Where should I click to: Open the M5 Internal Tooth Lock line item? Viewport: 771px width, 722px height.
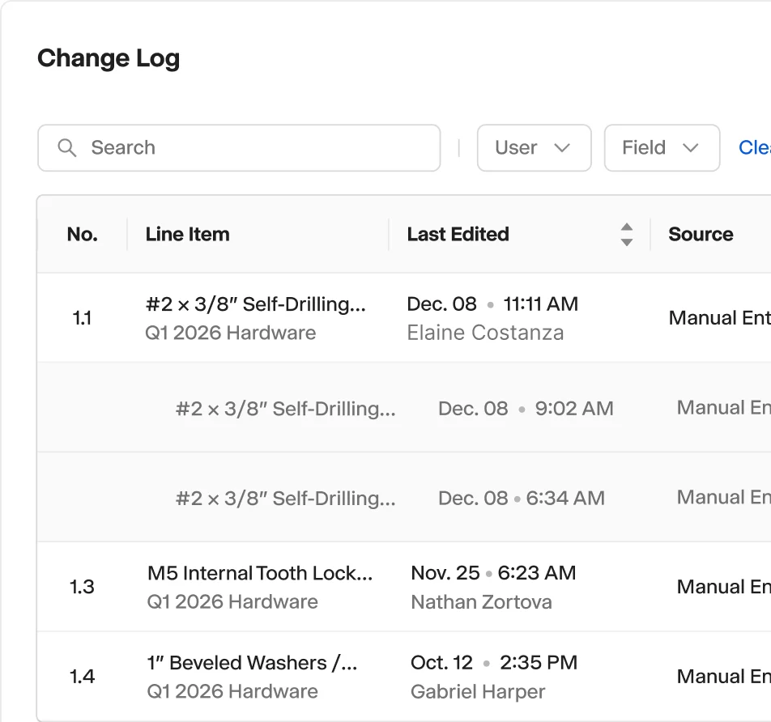pos(260,573)
